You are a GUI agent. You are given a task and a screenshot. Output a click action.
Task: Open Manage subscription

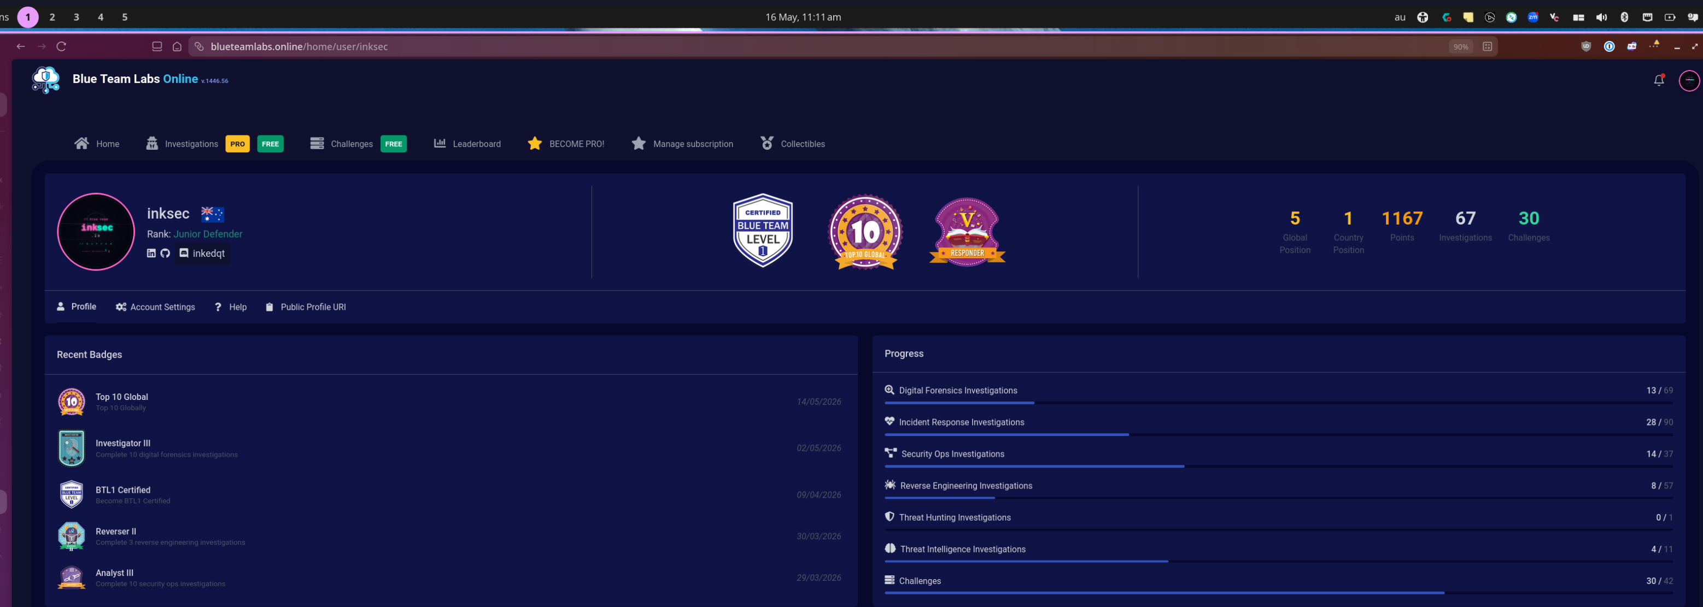(x=682, y=143)
